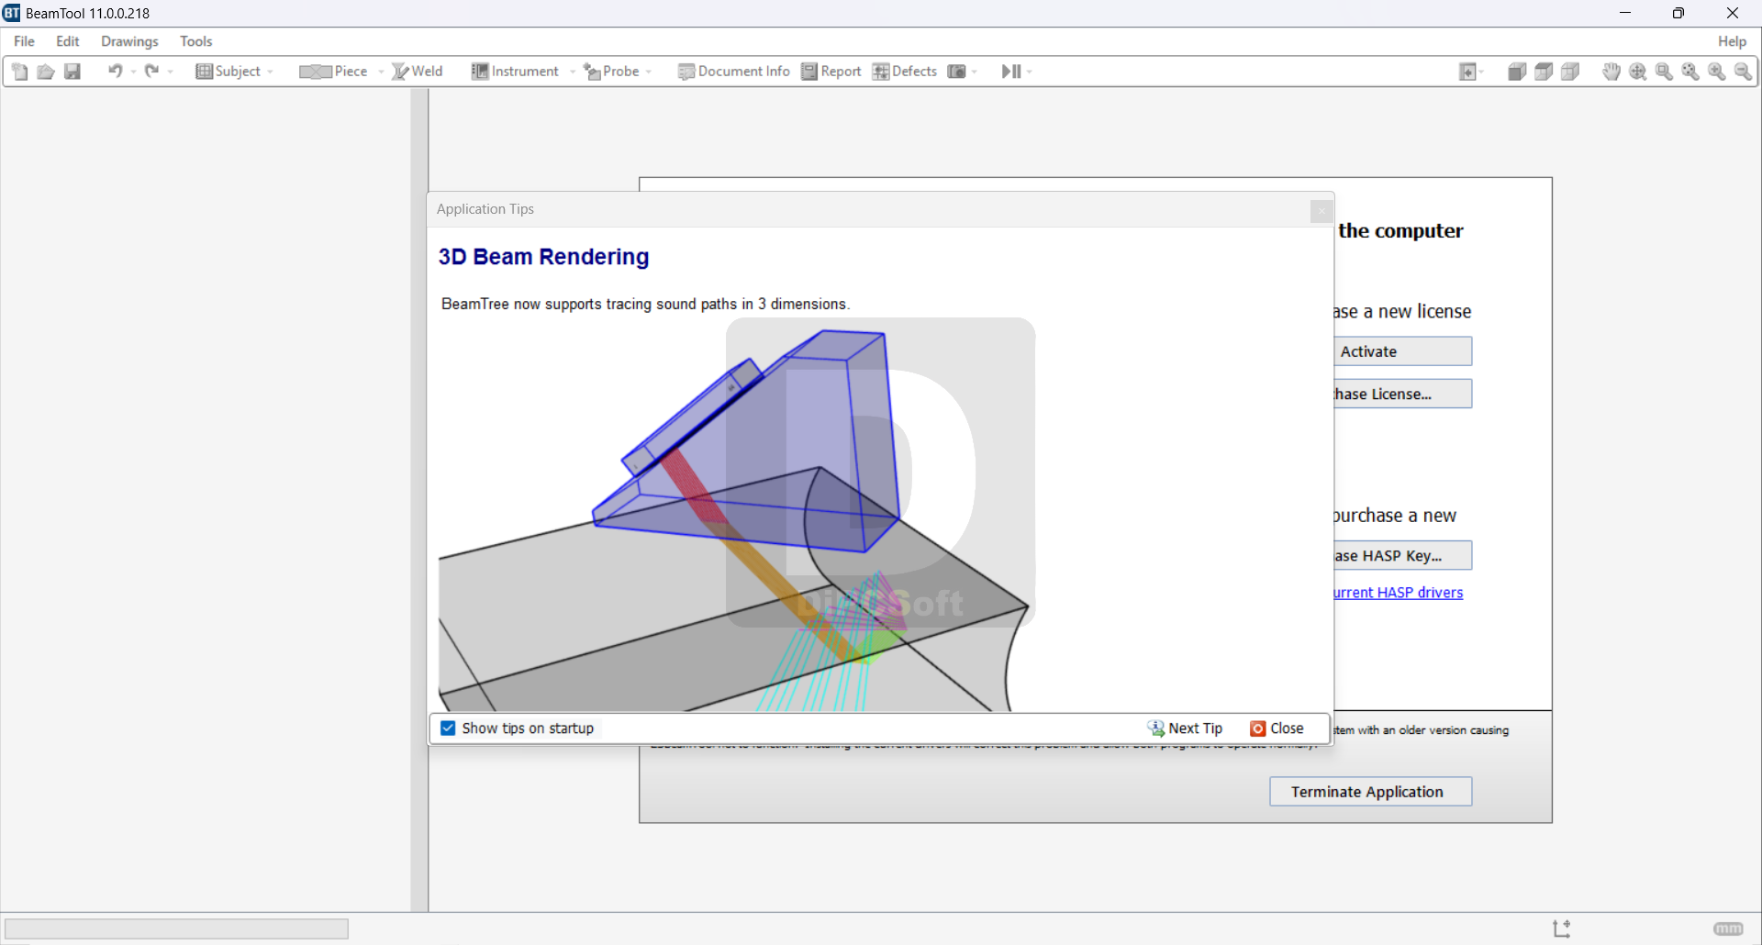The image size is (1762, 945).
Task: Click the status bar progress bar
Action: pyautogui.click(x=176, y=929)
